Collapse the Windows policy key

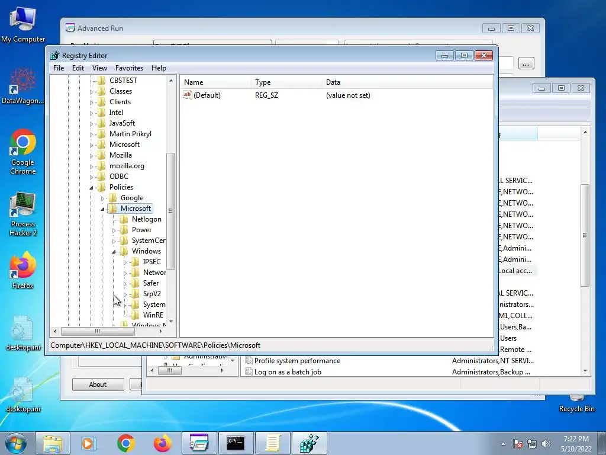tap(114, 251)
